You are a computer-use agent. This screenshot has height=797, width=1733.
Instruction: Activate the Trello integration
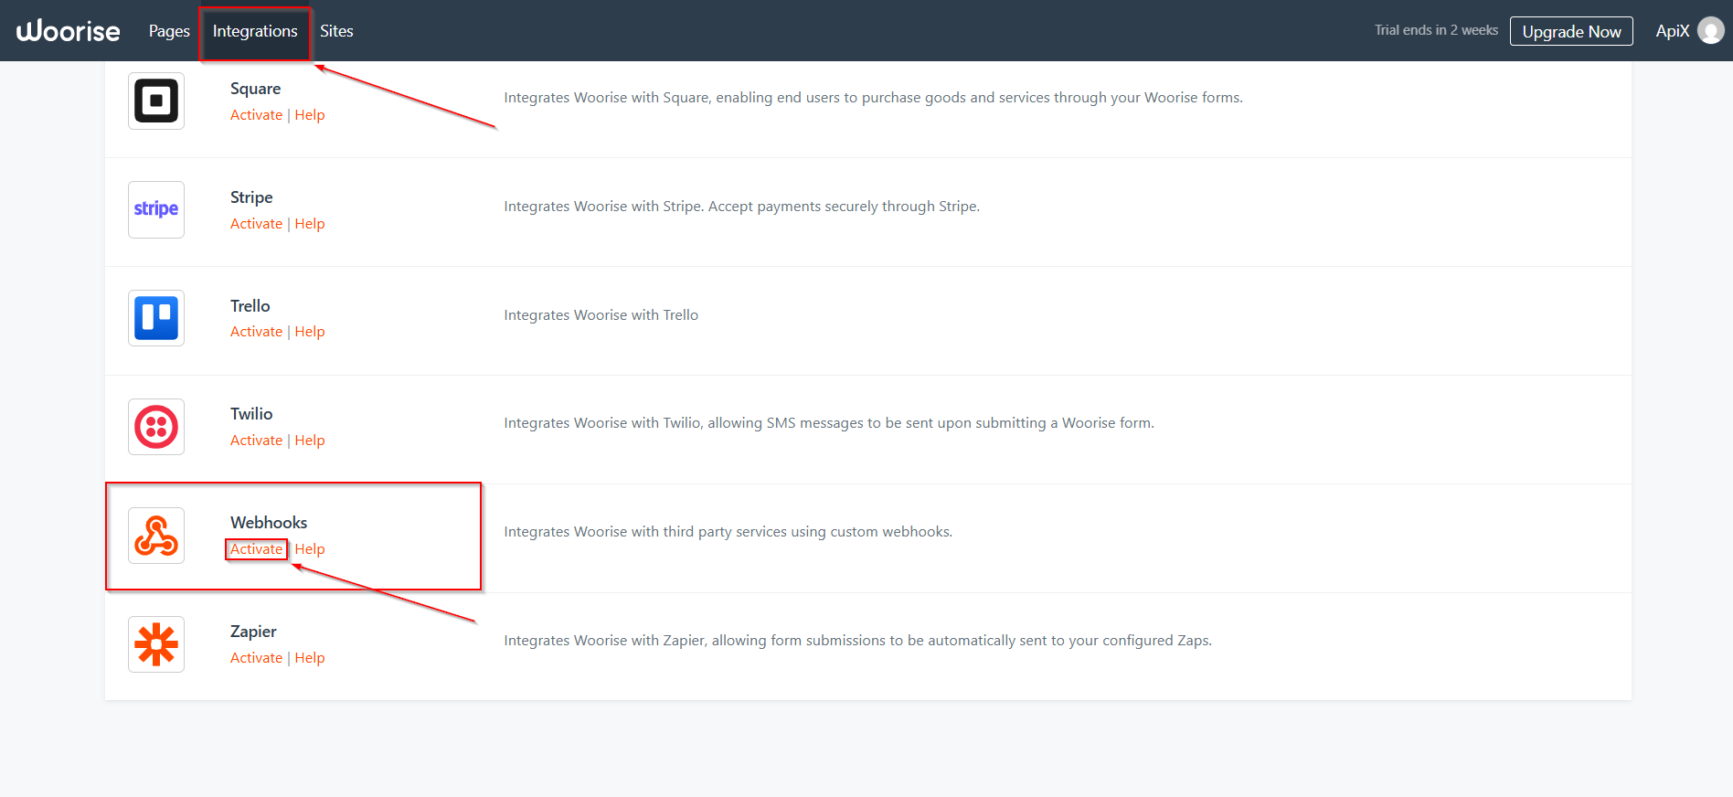(x=256, y=332)
